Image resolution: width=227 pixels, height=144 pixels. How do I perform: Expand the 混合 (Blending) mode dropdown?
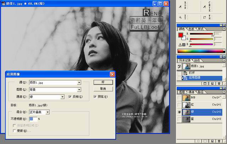pyautogui.click(x=48, y=112)
